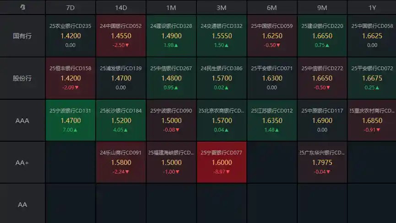Select the 24民生银行CD386 cell
Viewport: 396px width, 223px height.
click(x=222, y=78)
